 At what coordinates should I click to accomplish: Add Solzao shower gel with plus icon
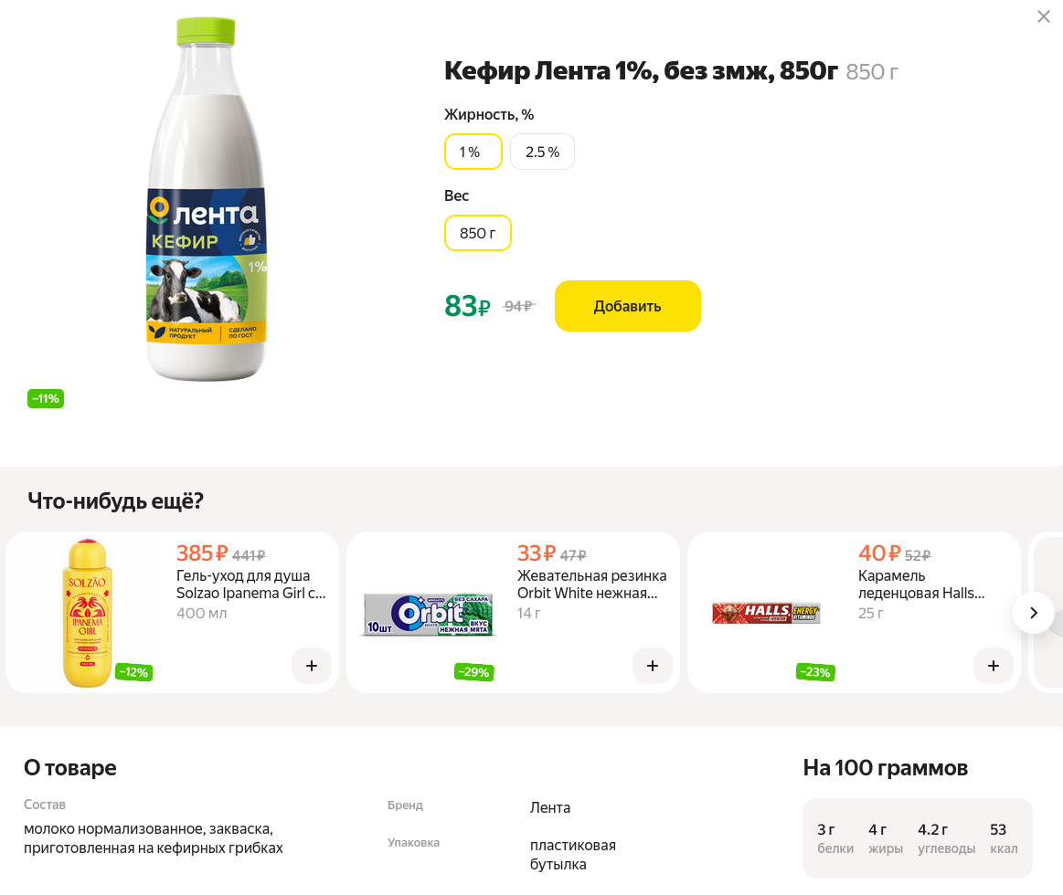pos(312,666)
